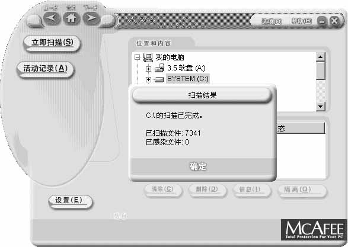
Task: Close the McAfee window
Action: 334,21
